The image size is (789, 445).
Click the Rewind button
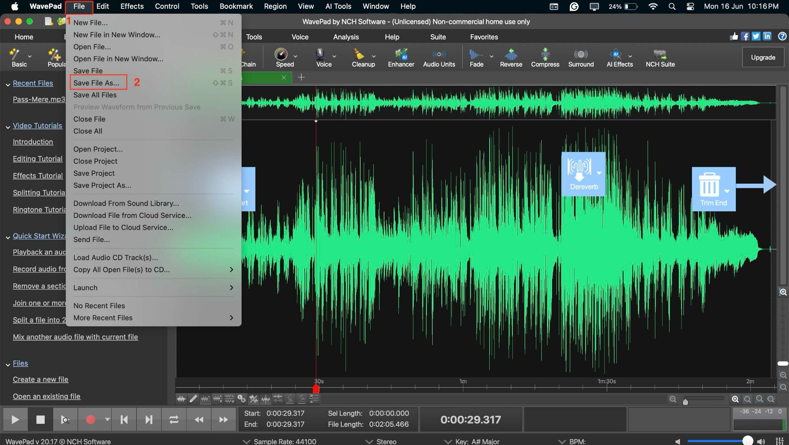(x=199, y=420)
